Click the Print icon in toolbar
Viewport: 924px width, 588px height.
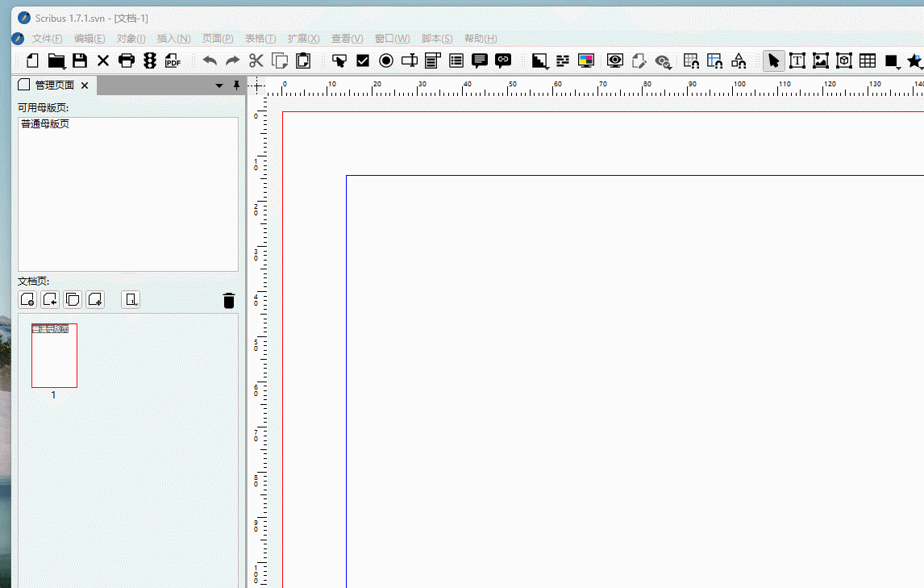click(127, 60)
